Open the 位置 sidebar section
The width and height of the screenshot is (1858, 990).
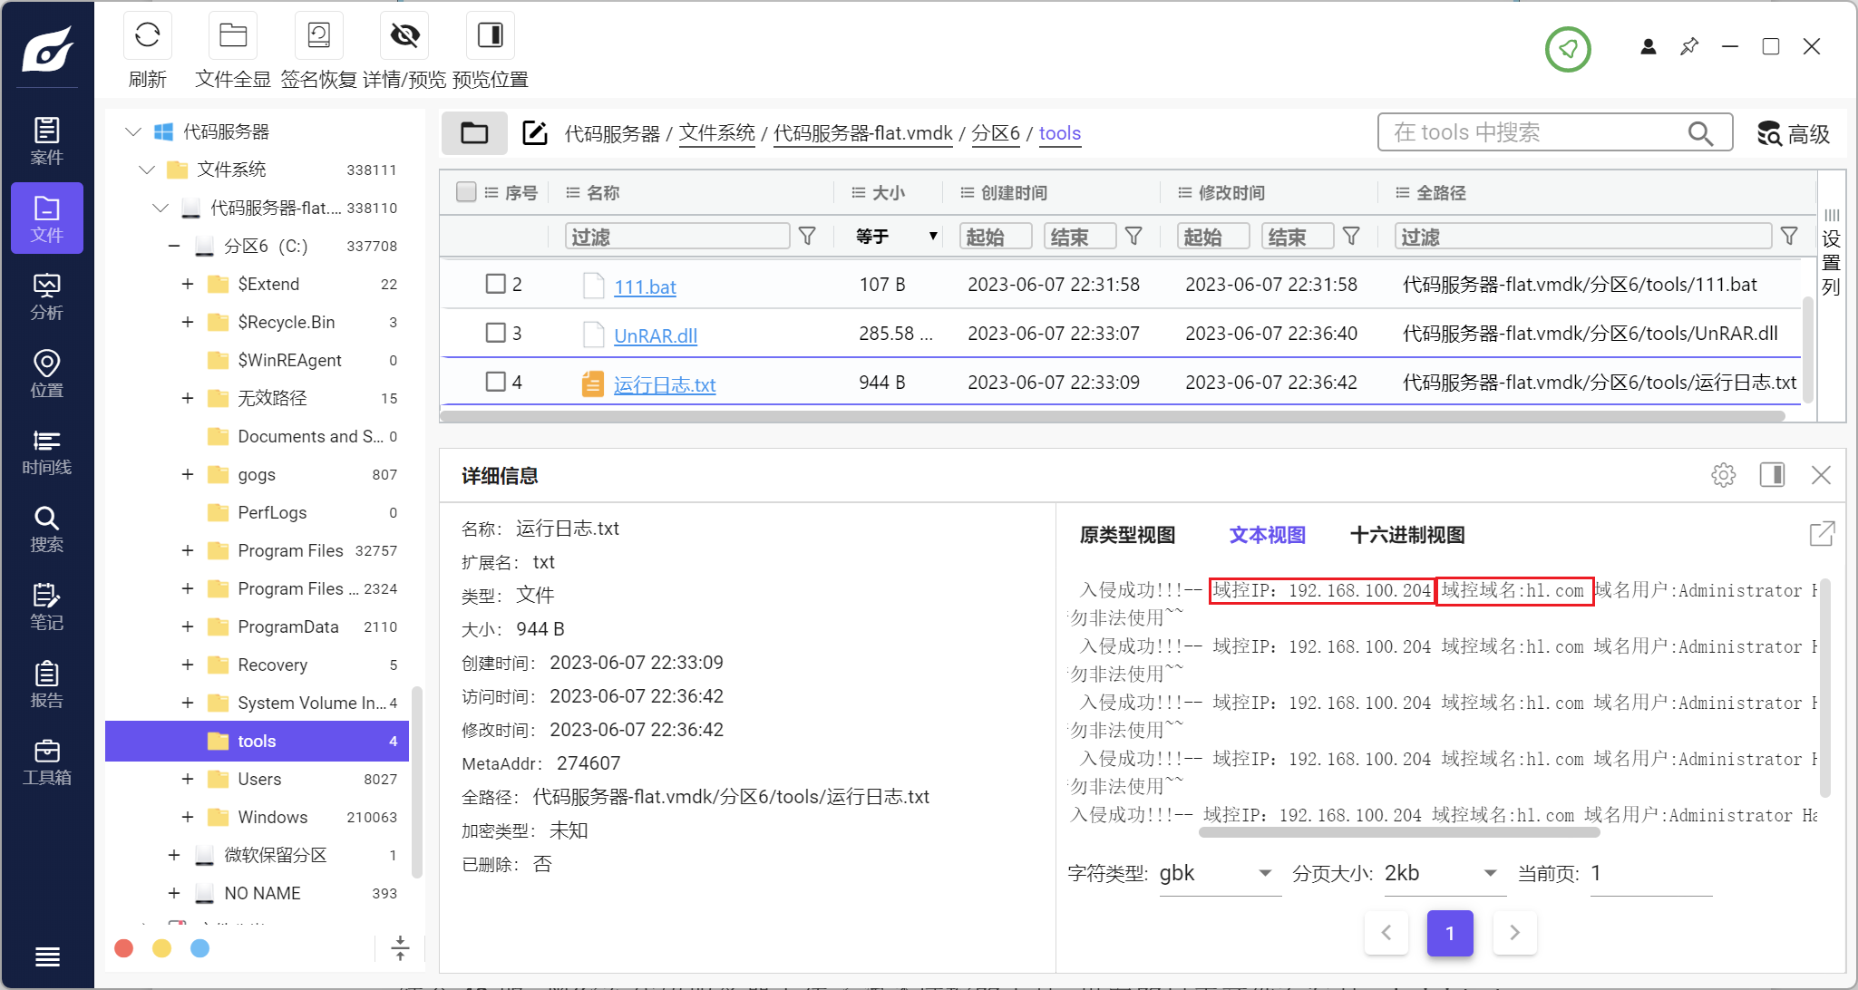[47, 374]
